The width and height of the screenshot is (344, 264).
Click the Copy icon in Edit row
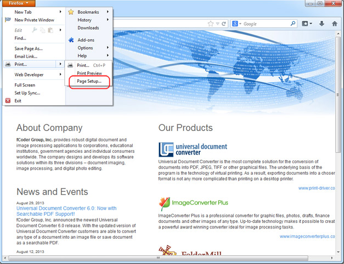43,30
